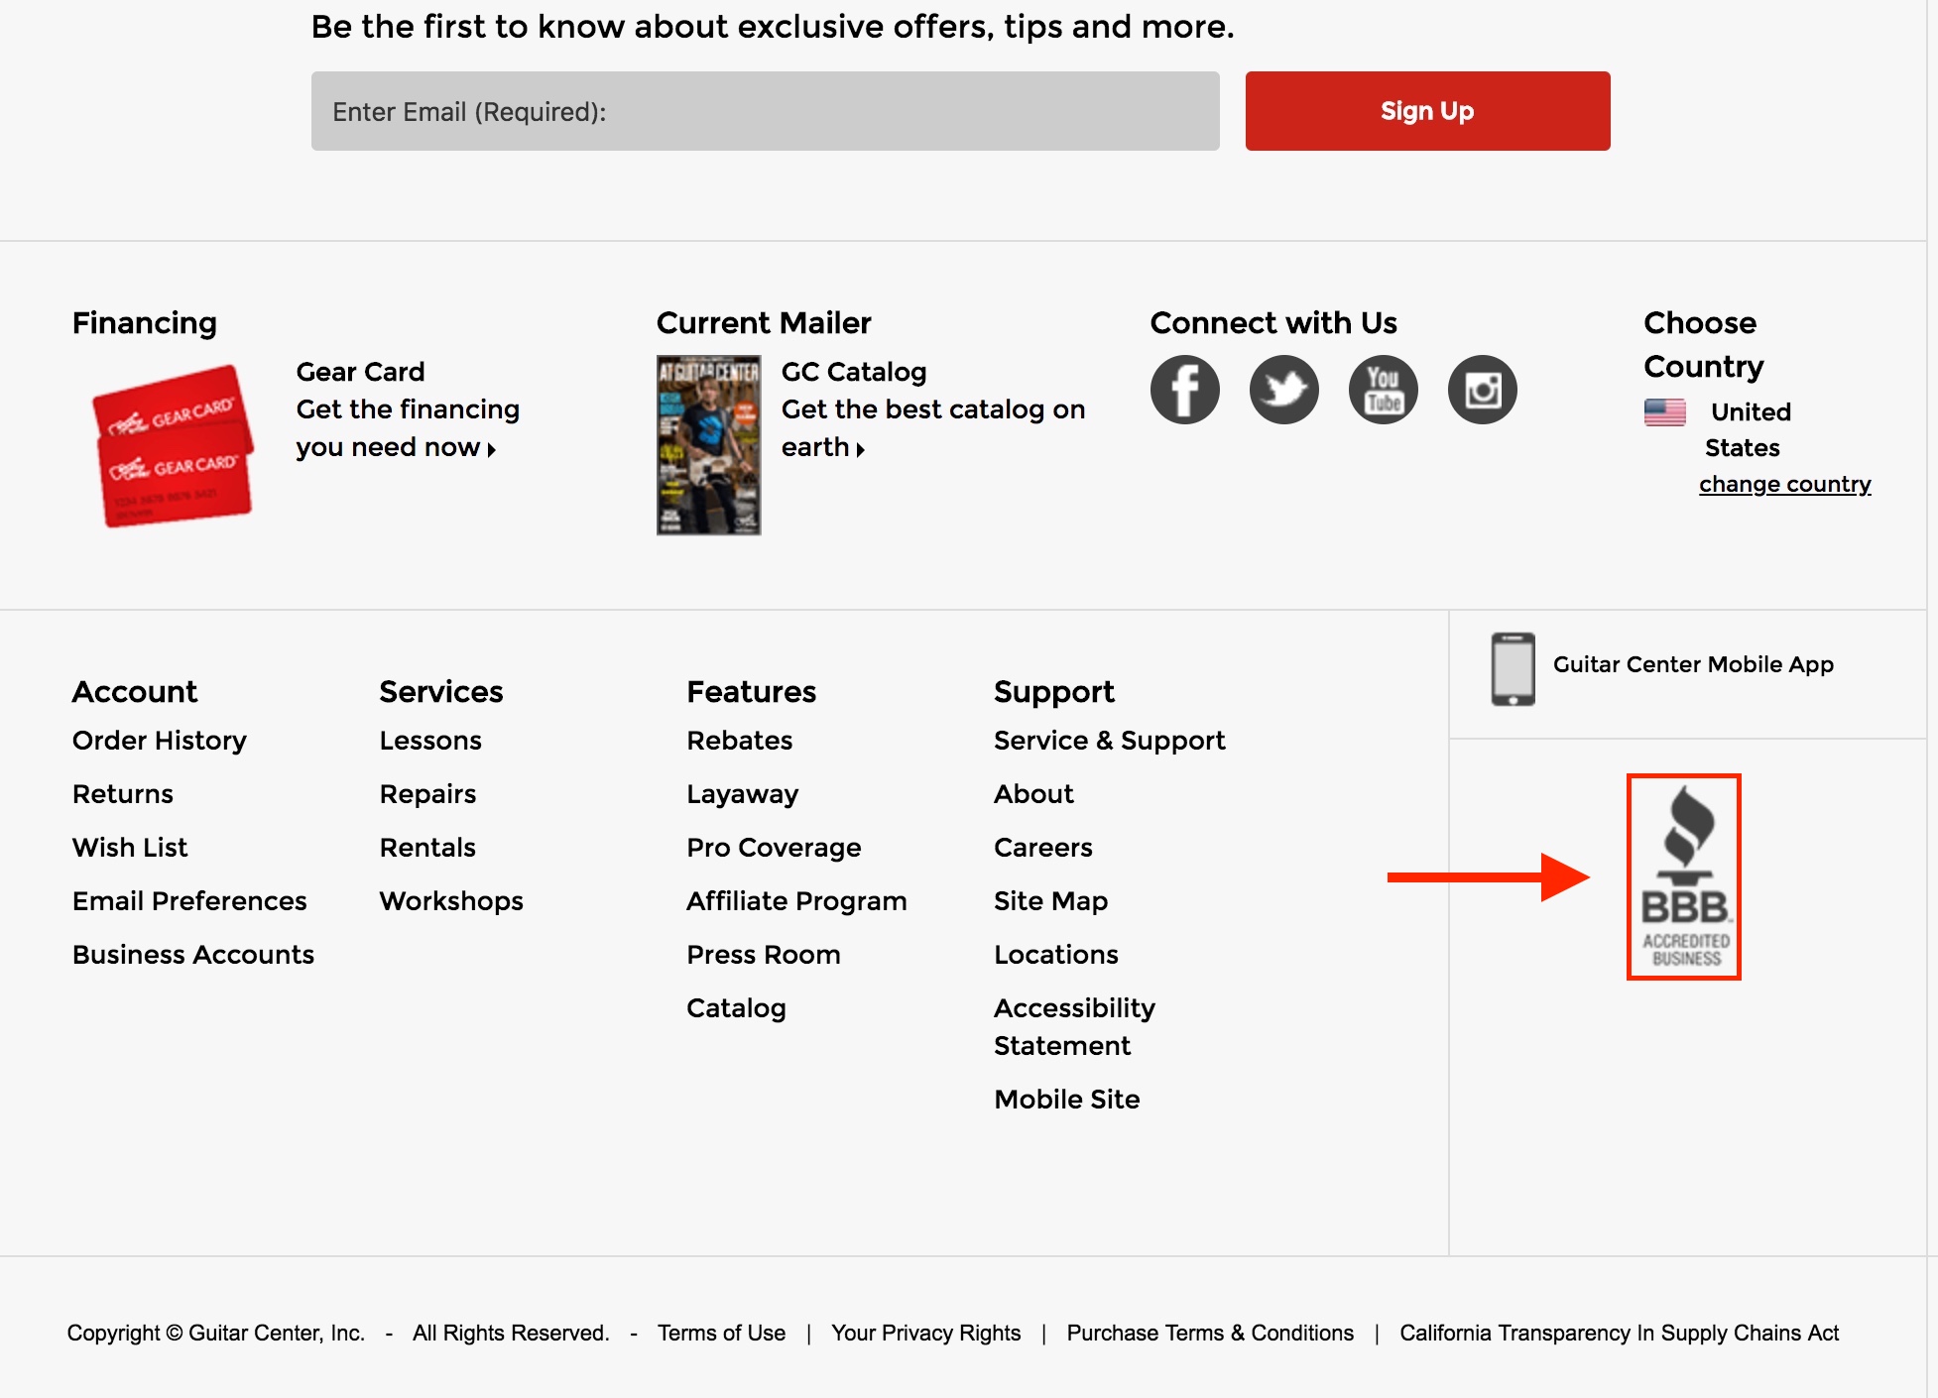Open the Wish List link

click(129, 848)
